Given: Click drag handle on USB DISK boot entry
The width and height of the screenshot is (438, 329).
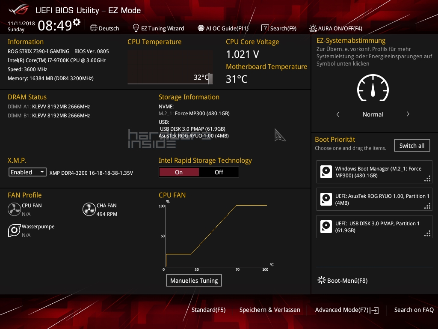Looking at the screenshot, I should (x=427, y=233).
